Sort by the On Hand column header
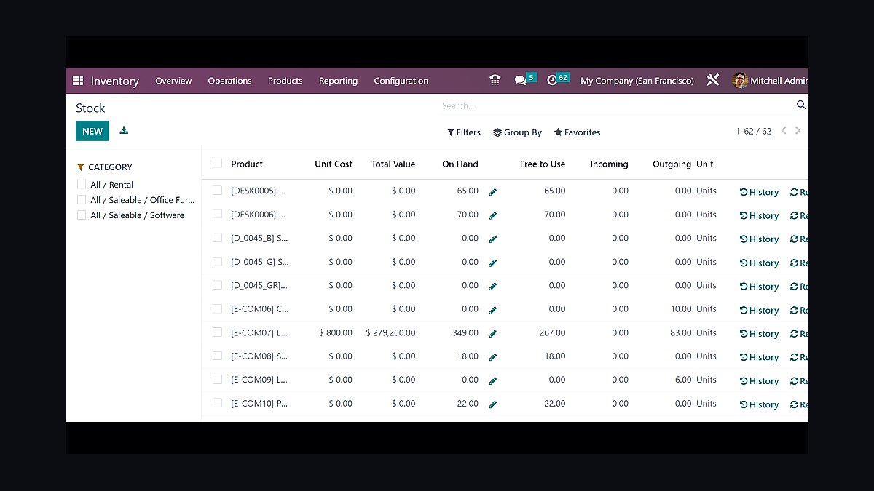Image resolution: width=874 pixels, height=491 pixels. click(460, 164)
